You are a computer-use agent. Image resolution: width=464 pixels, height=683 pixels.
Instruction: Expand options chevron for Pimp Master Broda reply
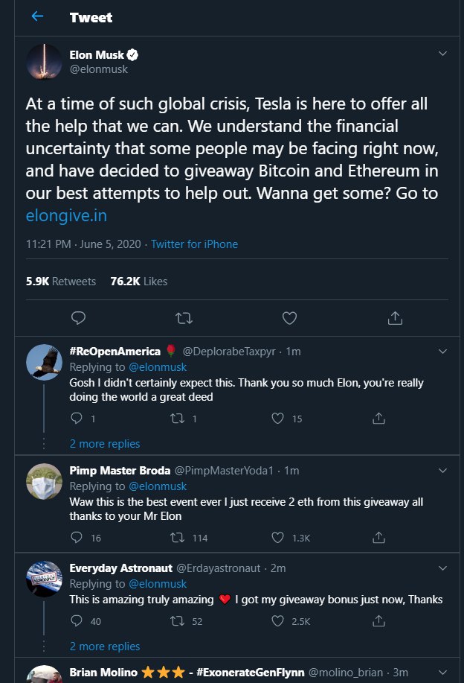[442, 471]
